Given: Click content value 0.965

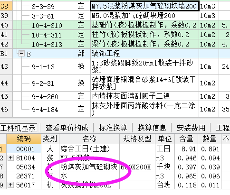Looking at the screenshot, I should click(186, 176).
